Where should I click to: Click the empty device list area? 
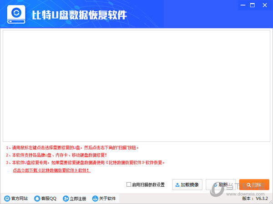pos(136,86)
